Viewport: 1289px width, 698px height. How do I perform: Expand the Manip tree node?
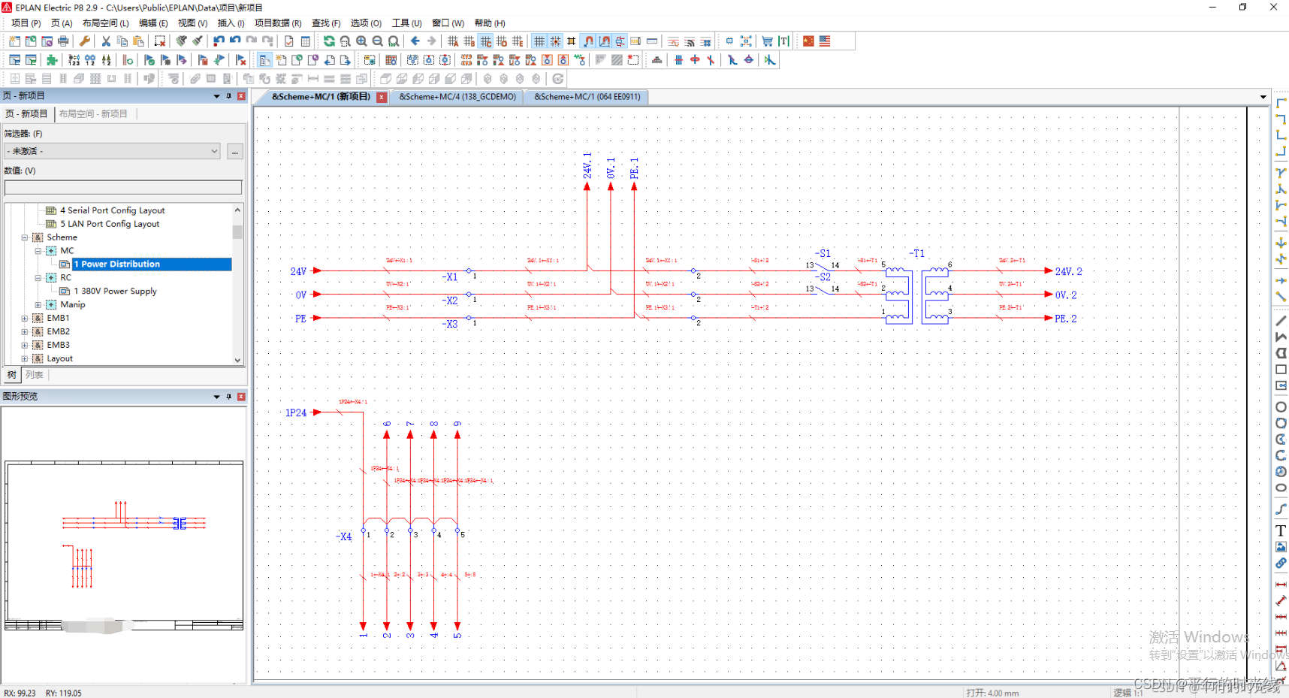coord(38,305)
